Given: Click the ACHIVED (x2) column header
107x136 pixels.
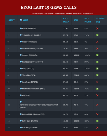Looking at the screenshot, I should [x=100, y=20].
